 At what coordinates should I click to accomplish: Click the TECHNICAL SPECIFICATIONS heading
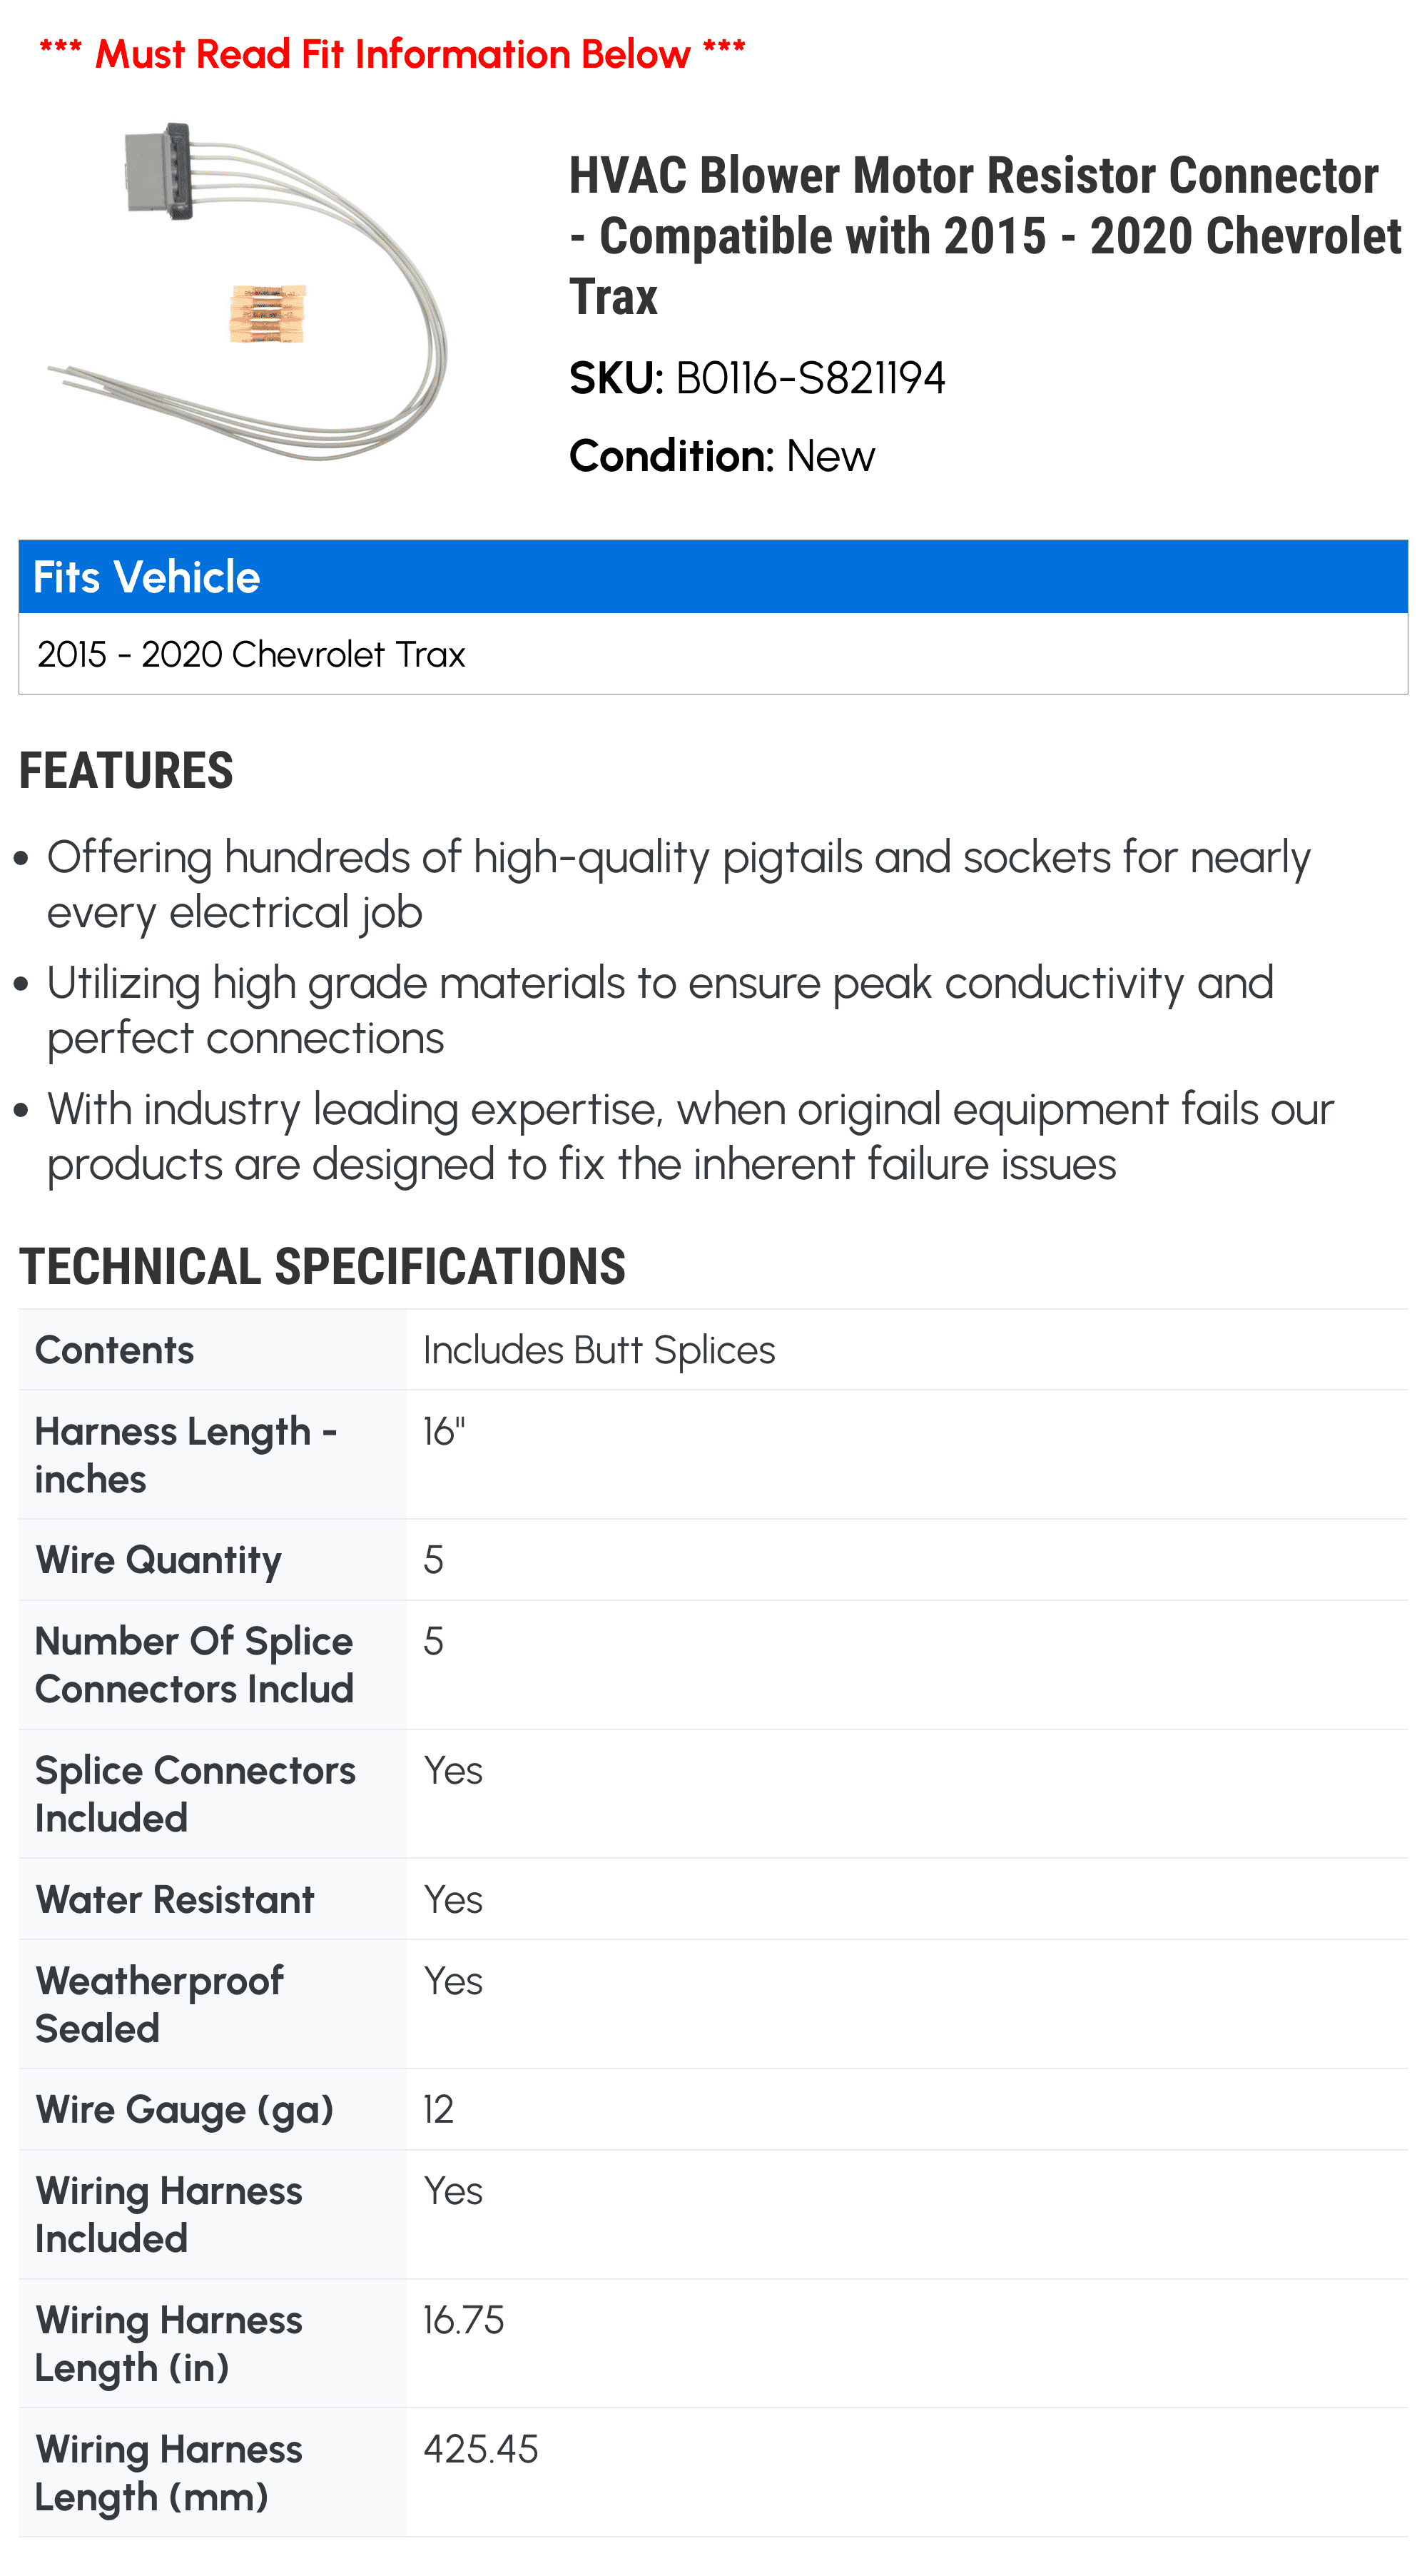323,1267
